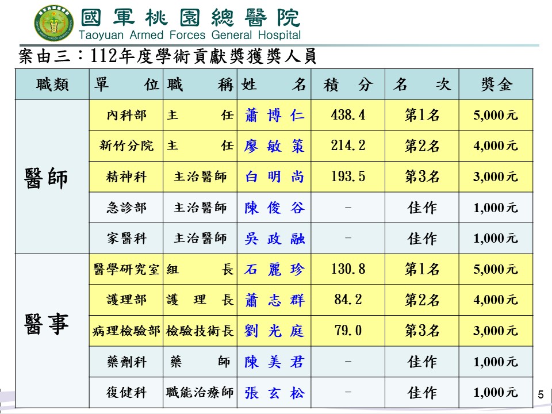Click the score 84.2
The height and width of the screenshot is (414, 552).
click(348, 300)
